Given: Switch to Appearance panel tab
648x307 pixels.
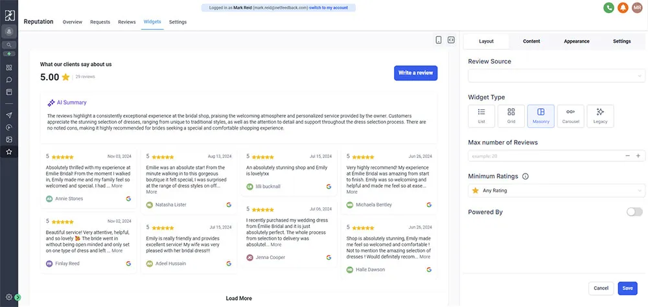Looking at the screenshot, I should (x=577, y=41).
